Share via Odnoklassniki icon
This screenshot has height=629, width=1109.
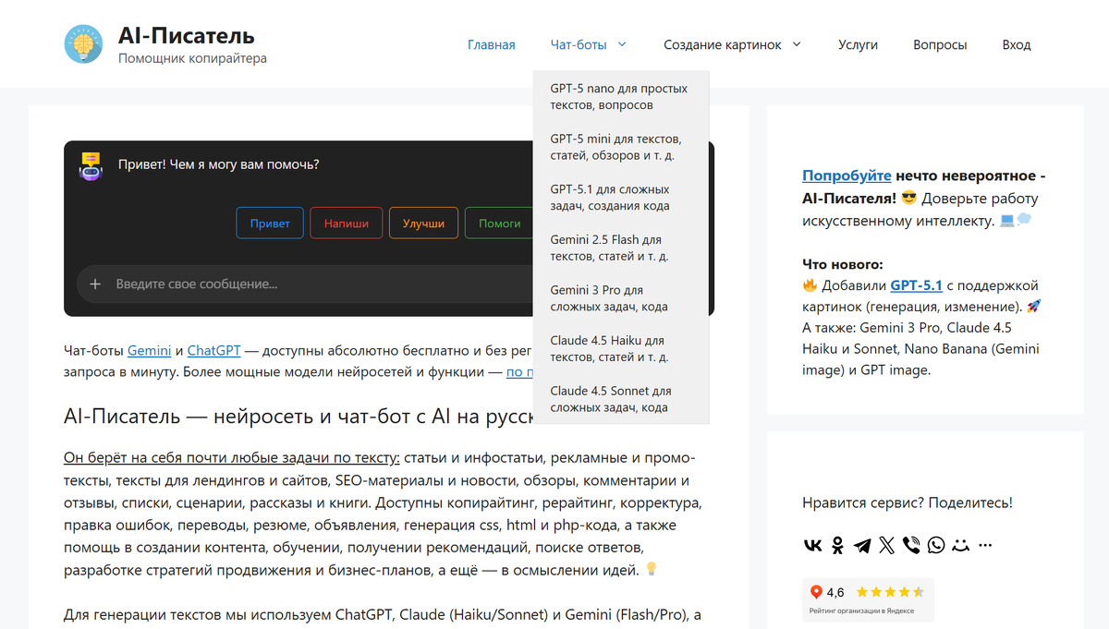(x=837, y=545)
